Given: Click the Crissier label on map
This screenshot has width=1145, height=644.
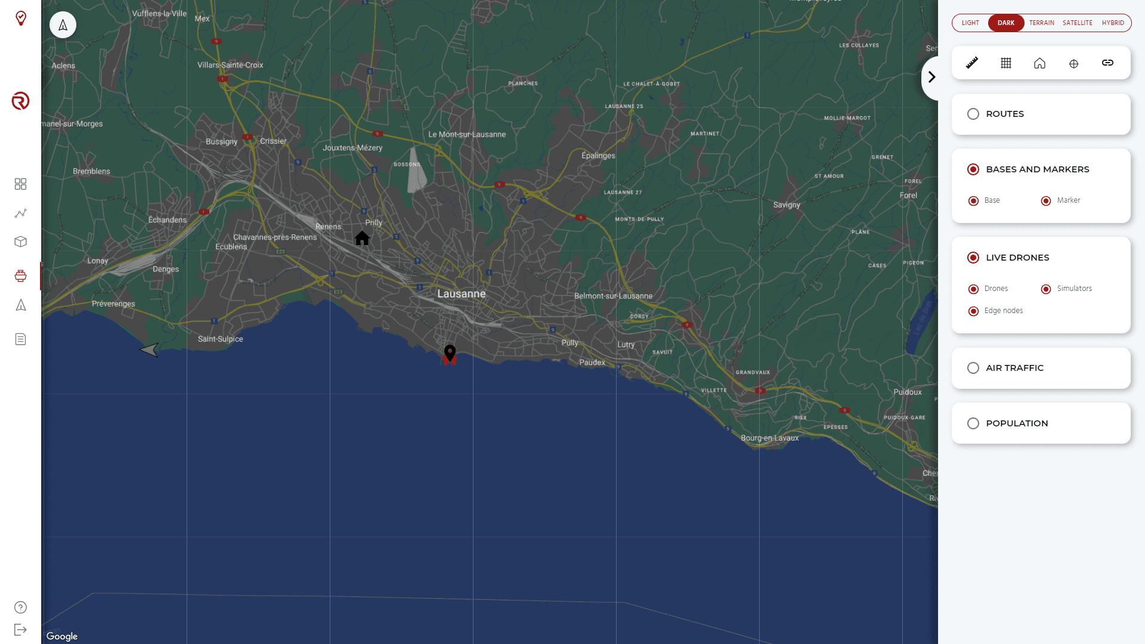Looking at the screenshot, I should tap(273, 141).
